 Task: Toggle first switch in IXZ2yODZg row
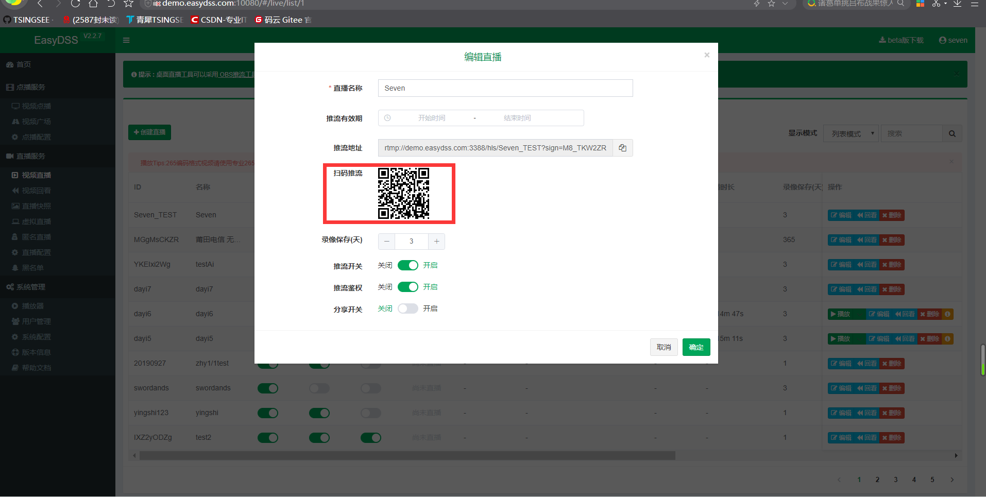(x=268, y=438)
